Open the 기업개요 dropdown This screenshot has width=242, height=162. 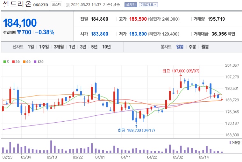[148, 5]
